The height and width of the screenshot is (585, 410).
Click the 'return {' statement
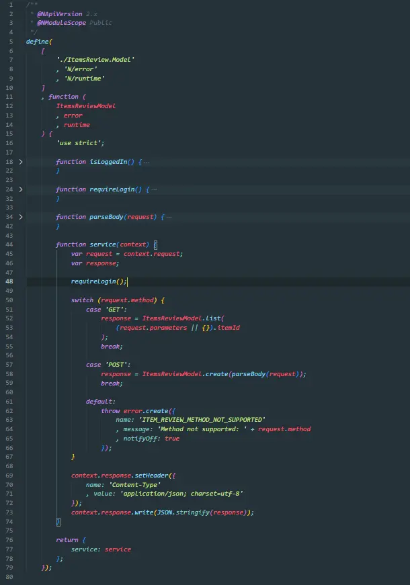(71, 540)
